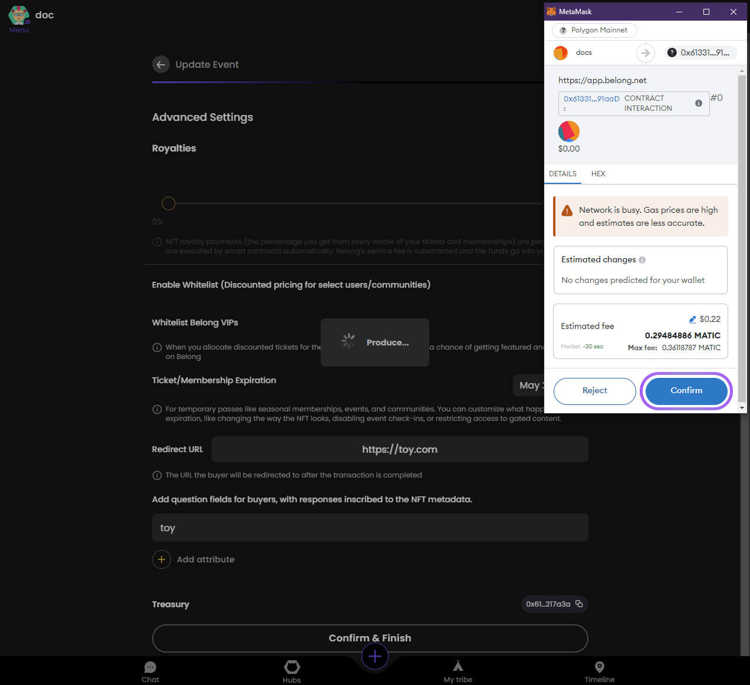Open the Timeline section
The height and width of the screenshot is (685, 750).
599,671
